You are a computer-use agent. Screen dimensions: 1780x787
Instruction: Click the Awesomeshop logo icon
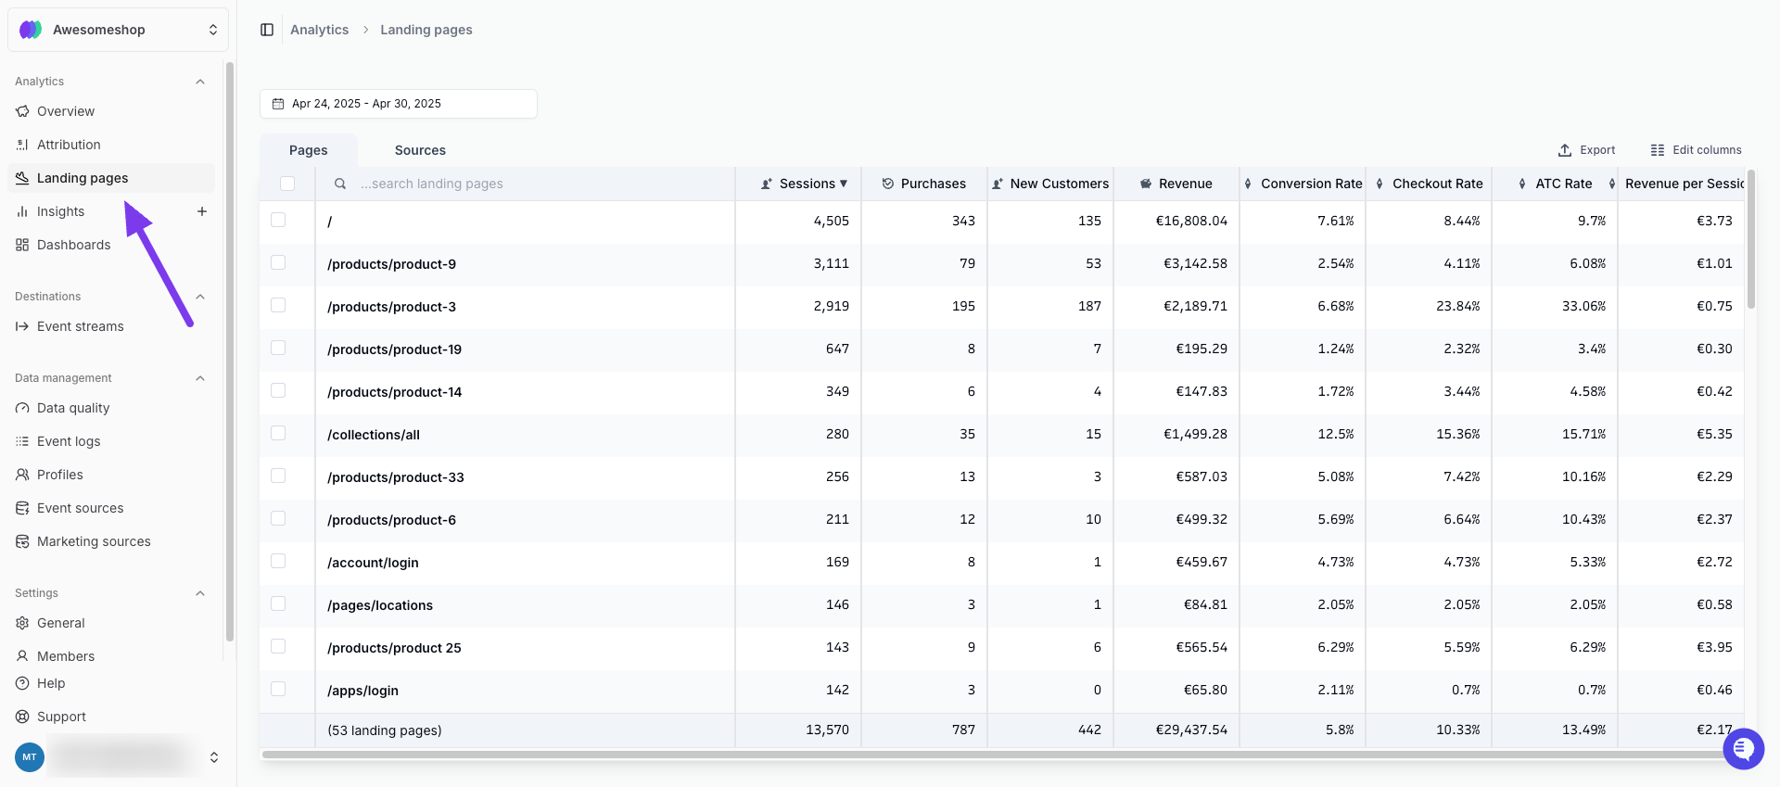pyautogui.click(x=31, y=30)
